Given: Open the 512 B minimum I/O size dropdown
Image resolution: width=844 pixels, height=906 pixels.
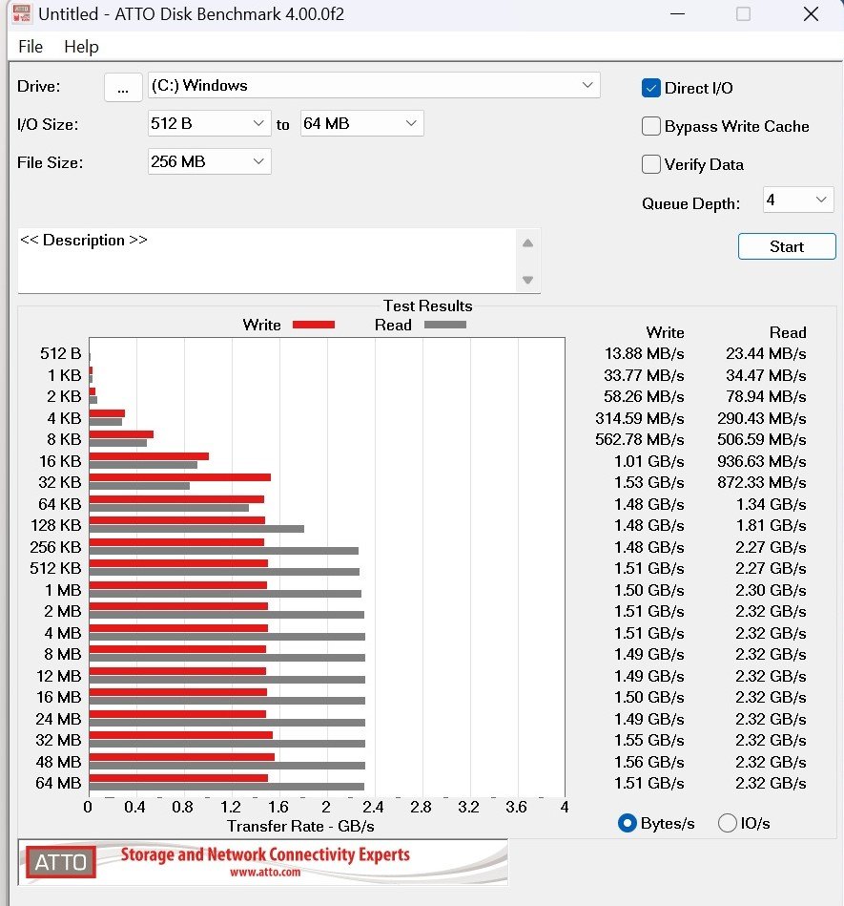Looking at the screenshot, I should 209,124.
